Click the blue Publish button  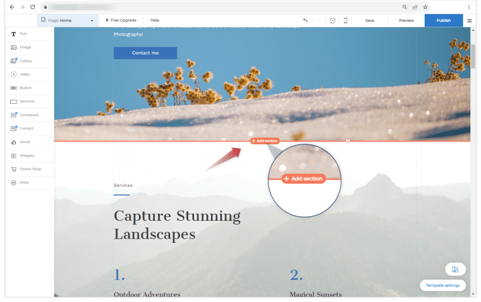pyautogui.click(x=443, y=21)
